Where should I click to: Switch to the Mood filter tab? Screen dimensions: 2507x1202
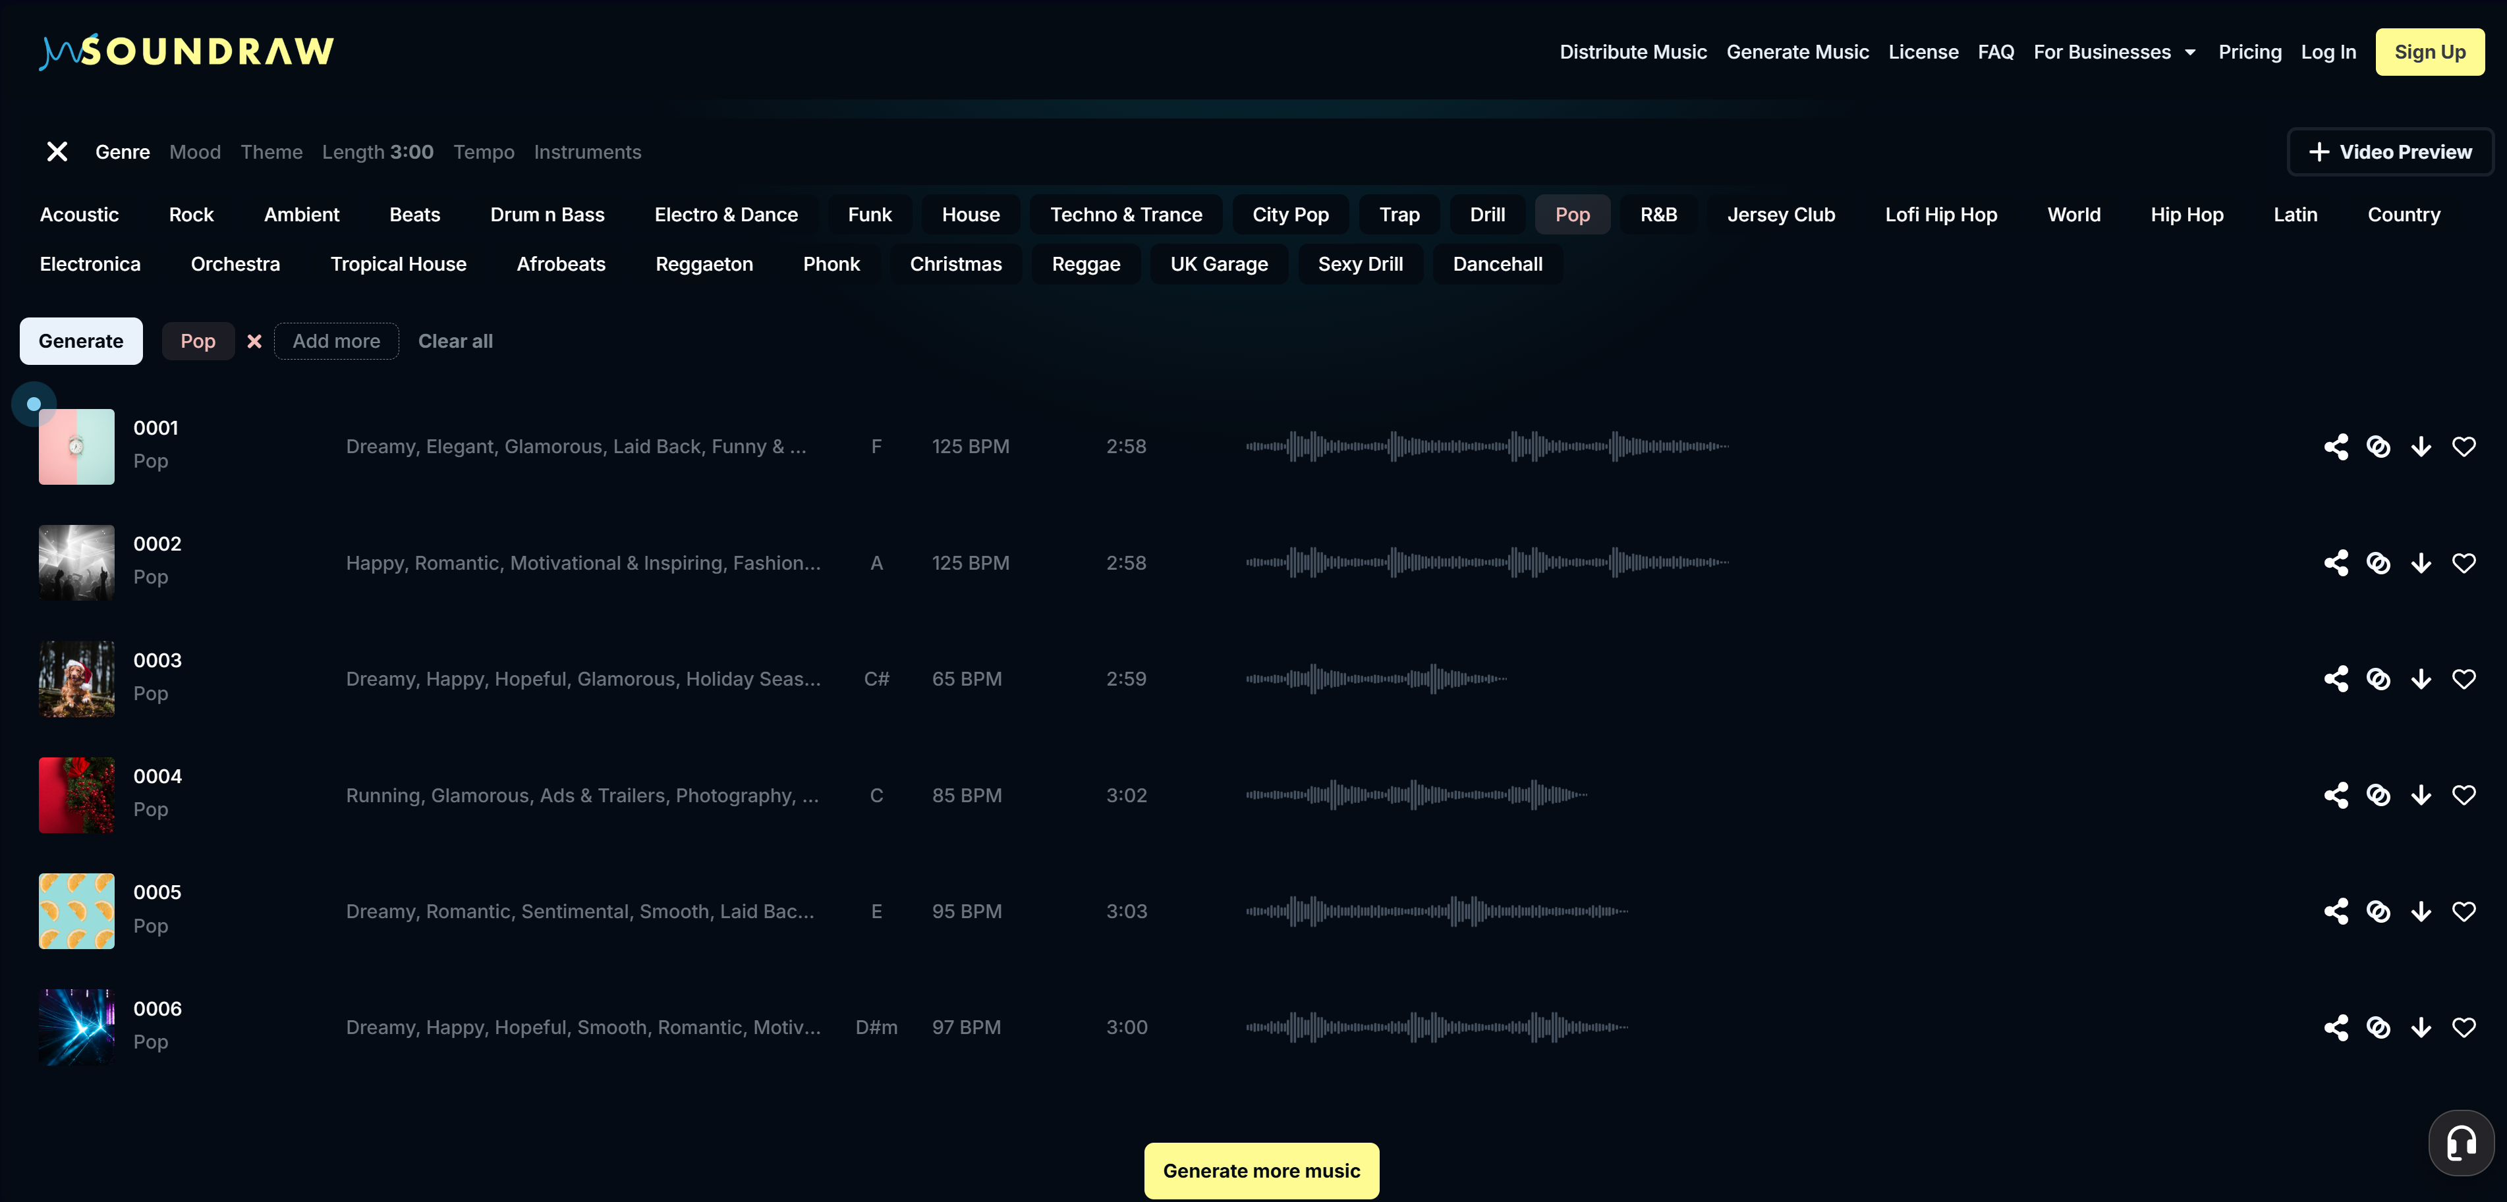pos(194,151)
